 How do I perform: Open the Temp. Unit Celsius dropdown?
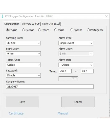coord(23,65)
